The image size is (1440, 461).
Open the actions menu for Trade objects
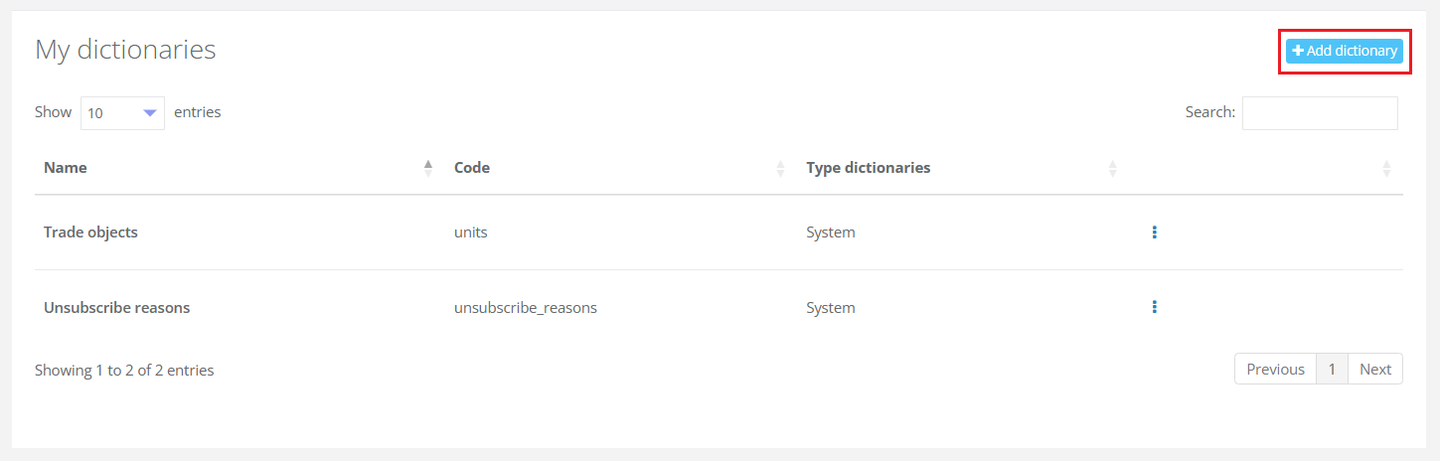pyautogui.click(x=1154, y=232)
